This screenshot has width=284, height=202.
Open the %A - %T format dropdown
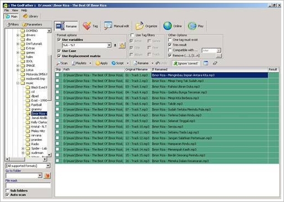pos(109,45)
